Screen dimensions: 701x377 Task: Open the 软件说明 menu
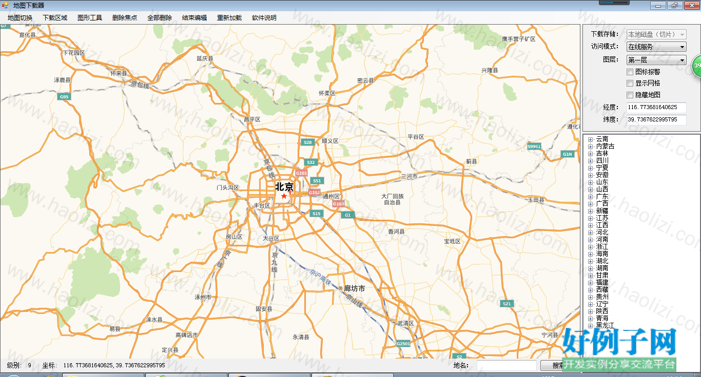(x=264, y=18)
